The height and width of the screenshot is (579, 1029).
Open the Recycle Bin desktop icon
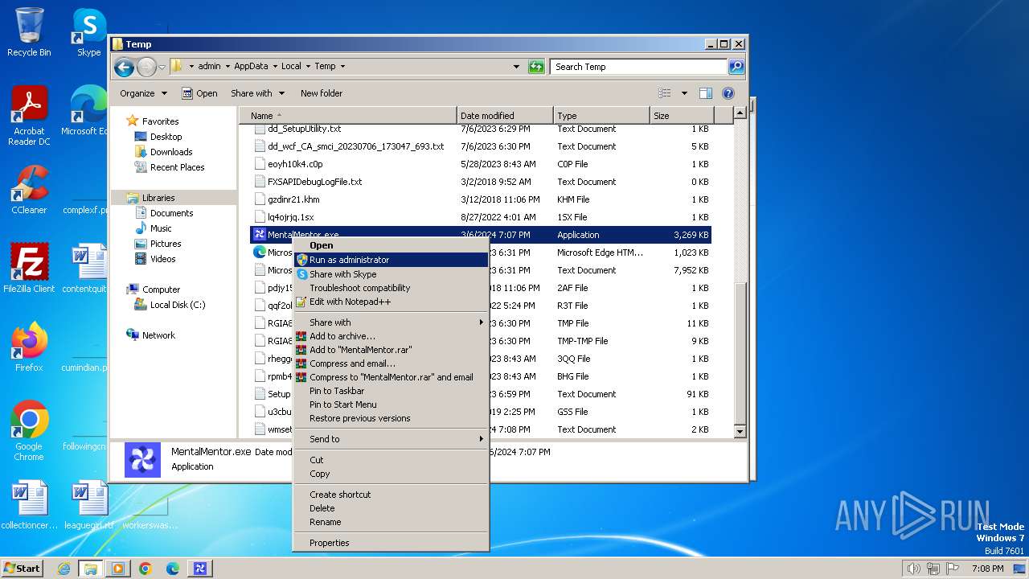(29, 32)
